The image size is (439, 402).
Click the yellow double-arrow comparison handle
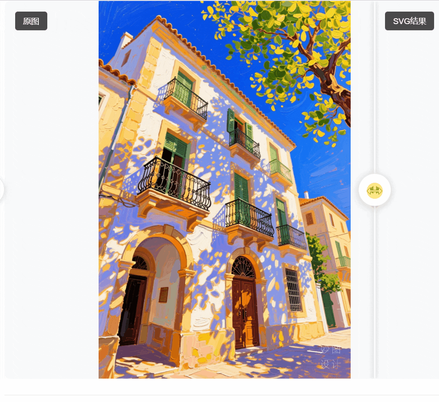[x=375, y=190]
